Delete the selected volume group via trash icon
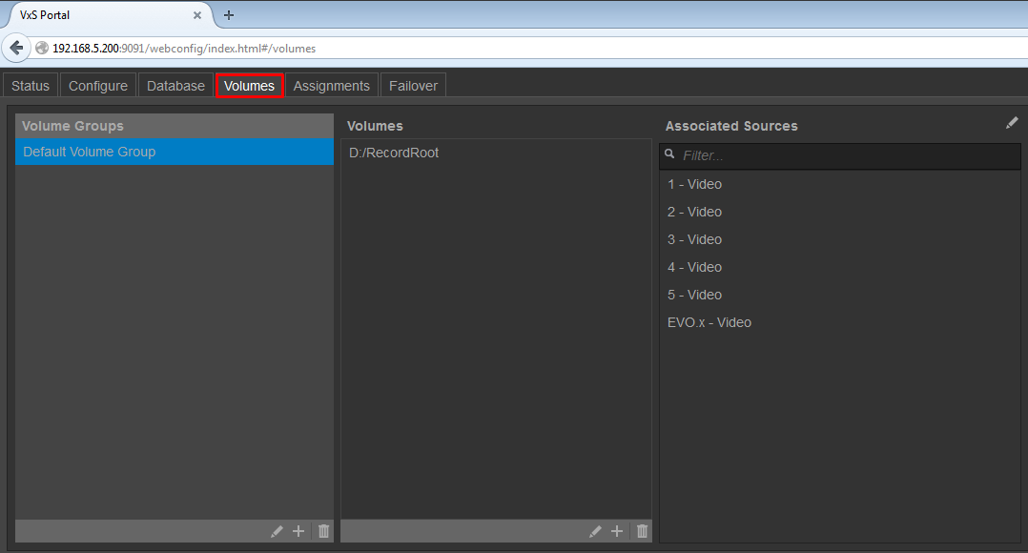The image size is (1028, 553). [323, 531]
